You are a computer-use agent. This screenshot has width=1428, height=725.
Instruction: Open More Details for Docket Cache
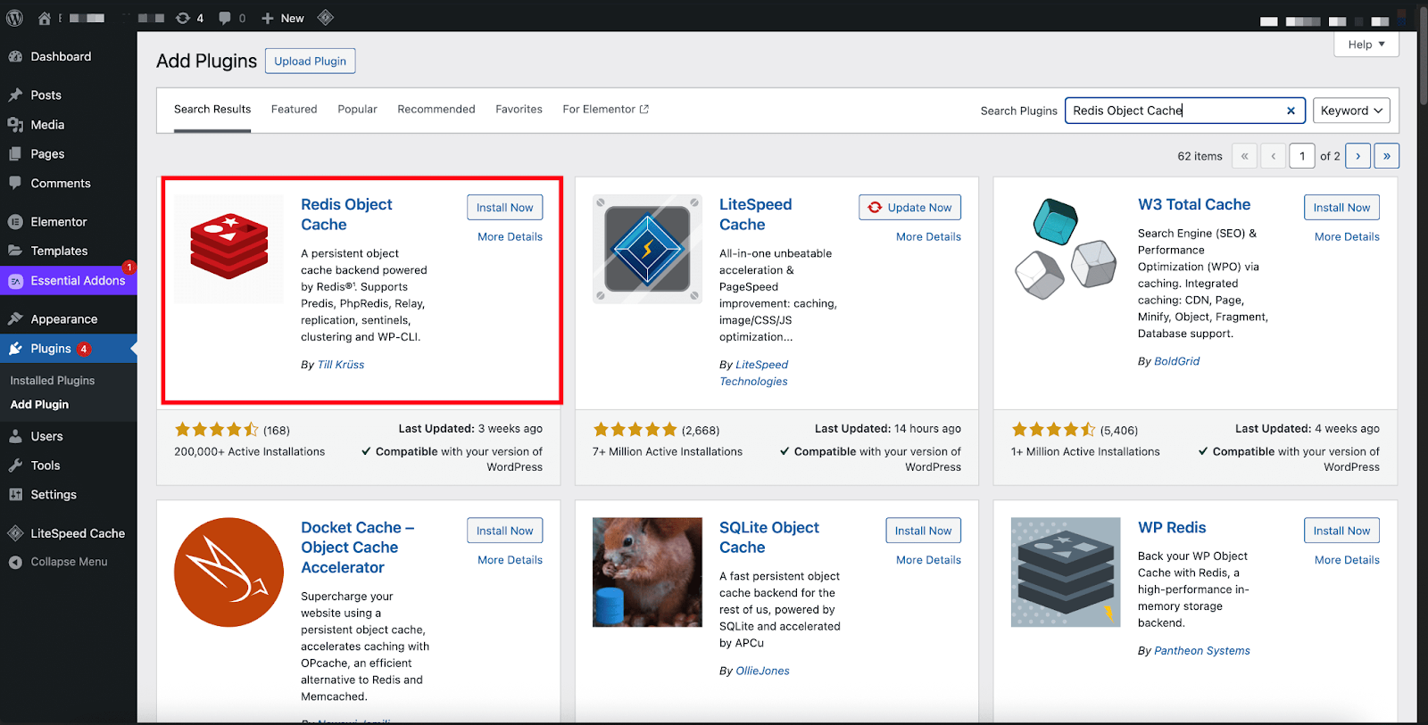[510, 560]
